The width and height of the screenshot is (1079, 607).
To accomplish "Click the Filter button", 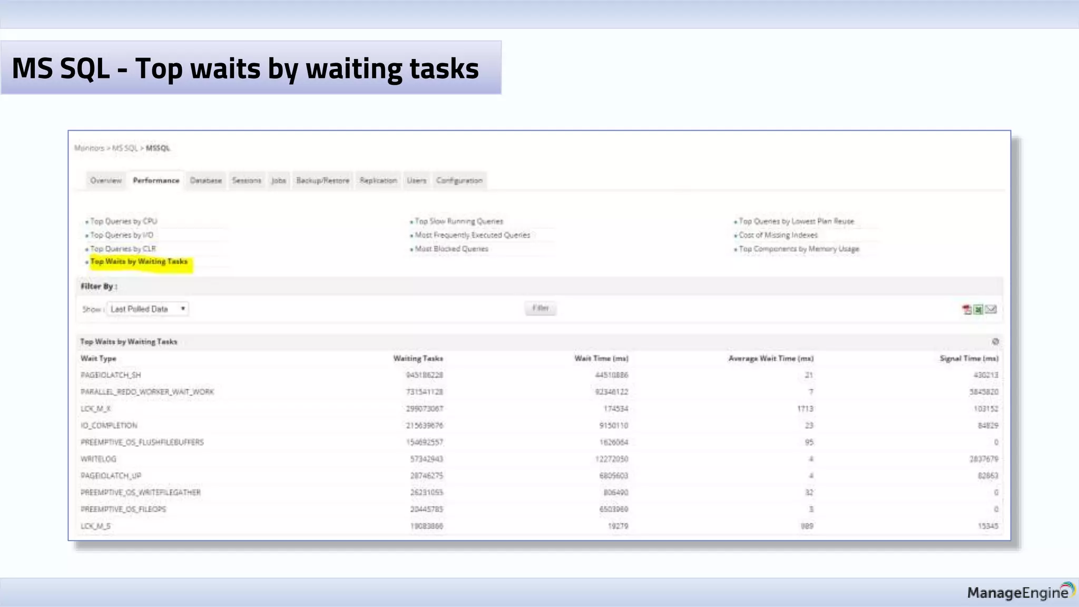I will 541,308.
